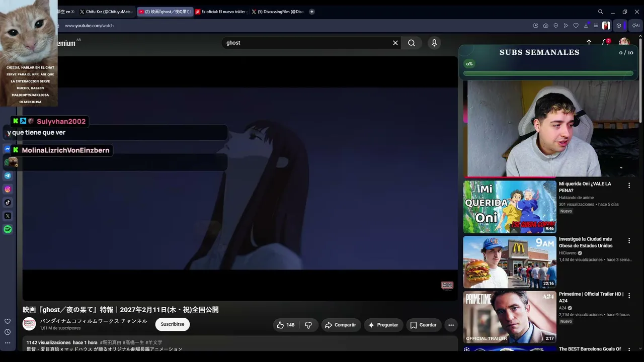Bookmark this page with the address bar heart

click(576, 26)
